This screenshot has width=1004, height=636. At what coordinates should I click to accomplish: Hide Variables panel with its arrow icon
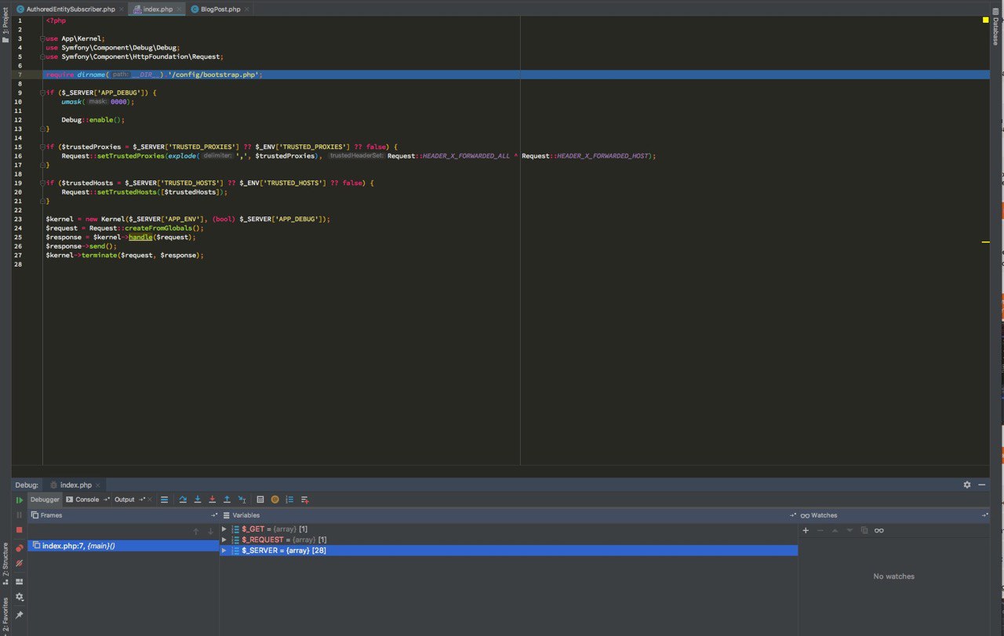[793, 515]
